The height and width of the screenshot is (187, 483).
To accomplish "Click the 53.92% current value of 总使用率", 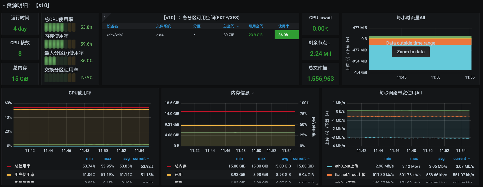I will pyautogui.click(x=147, y=166).
